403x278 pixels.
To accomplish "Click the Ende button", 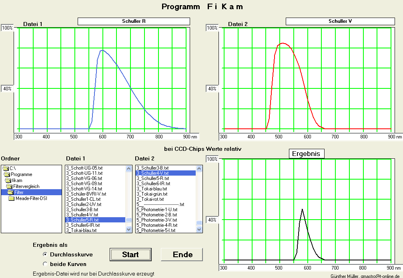I will pyautogui.click(x=182, y=254).
